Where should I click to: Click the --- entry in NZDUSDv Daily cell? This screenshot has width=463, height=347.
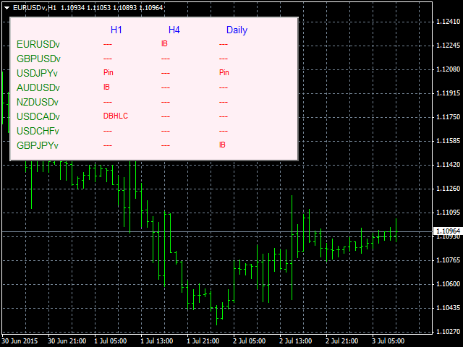224,102
